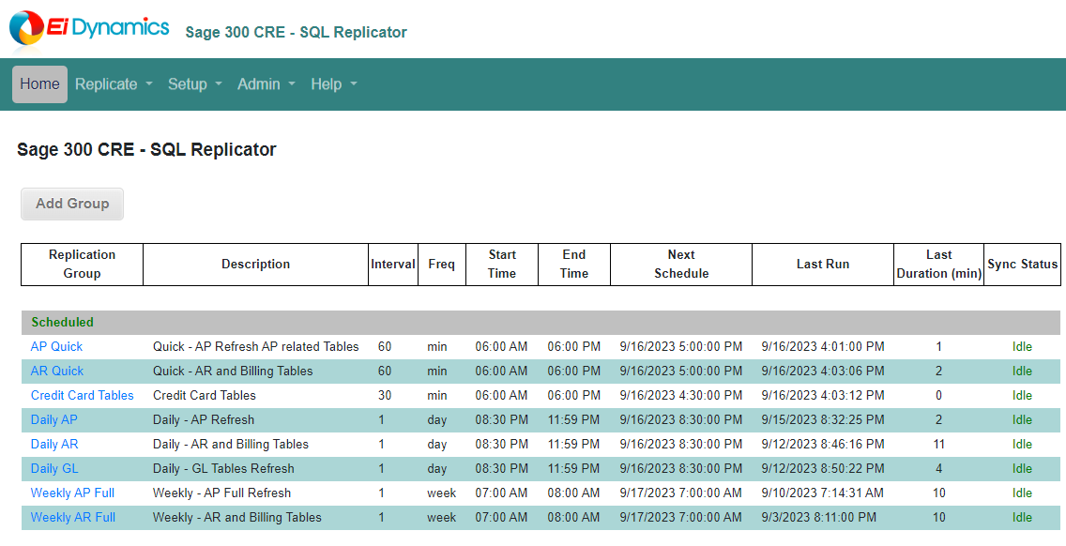The height and width of the screenshot is (546, 1066).
Task: Open the Daily AP group link
Action: tap(53, 420)
